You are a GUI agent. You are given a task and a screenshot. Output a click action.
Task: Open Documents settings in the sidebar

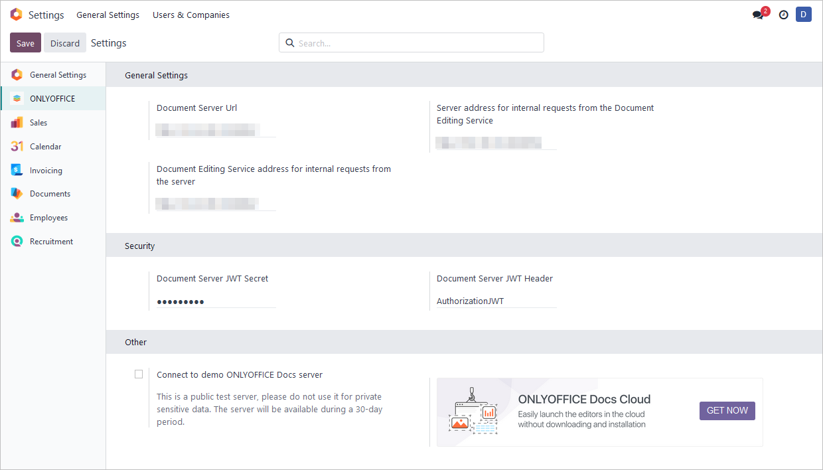[x=17, y=193]
